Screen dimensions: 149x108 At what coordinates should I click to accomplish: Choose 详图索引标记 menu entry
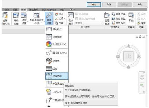(x=55, y=100)
